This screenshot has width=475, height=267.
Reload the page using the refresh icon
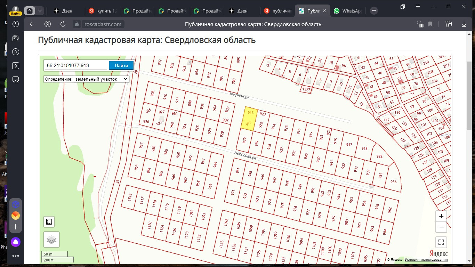63,24
